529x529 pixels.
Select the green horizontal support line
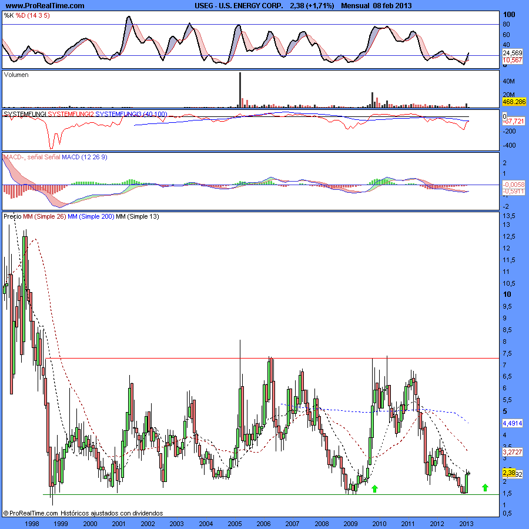(271, 494)
